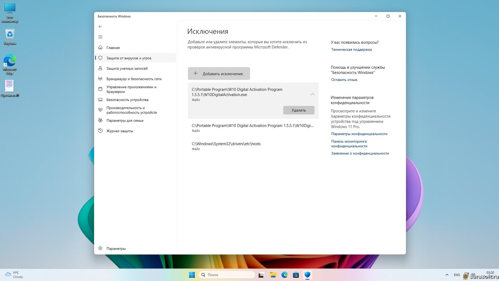
Task: Collapse the expanded W10DigitalActivation.exe exclusion
Action: pos(312,94)
